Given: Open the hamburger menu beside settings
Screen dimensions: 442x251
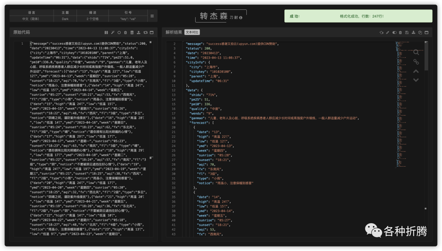Looking at the screenshot, I should click(x=152, y=16).
